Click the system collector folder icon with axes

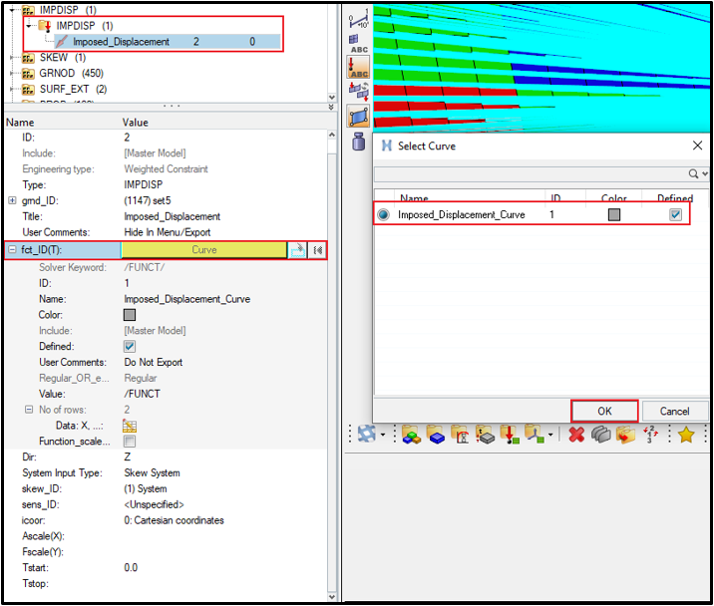[x=534, y=434]
